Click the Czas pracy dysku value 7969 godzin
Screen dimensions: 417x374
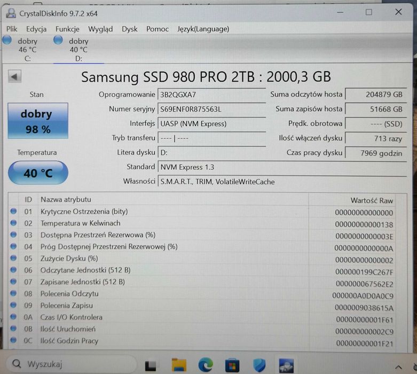[376, 153]
